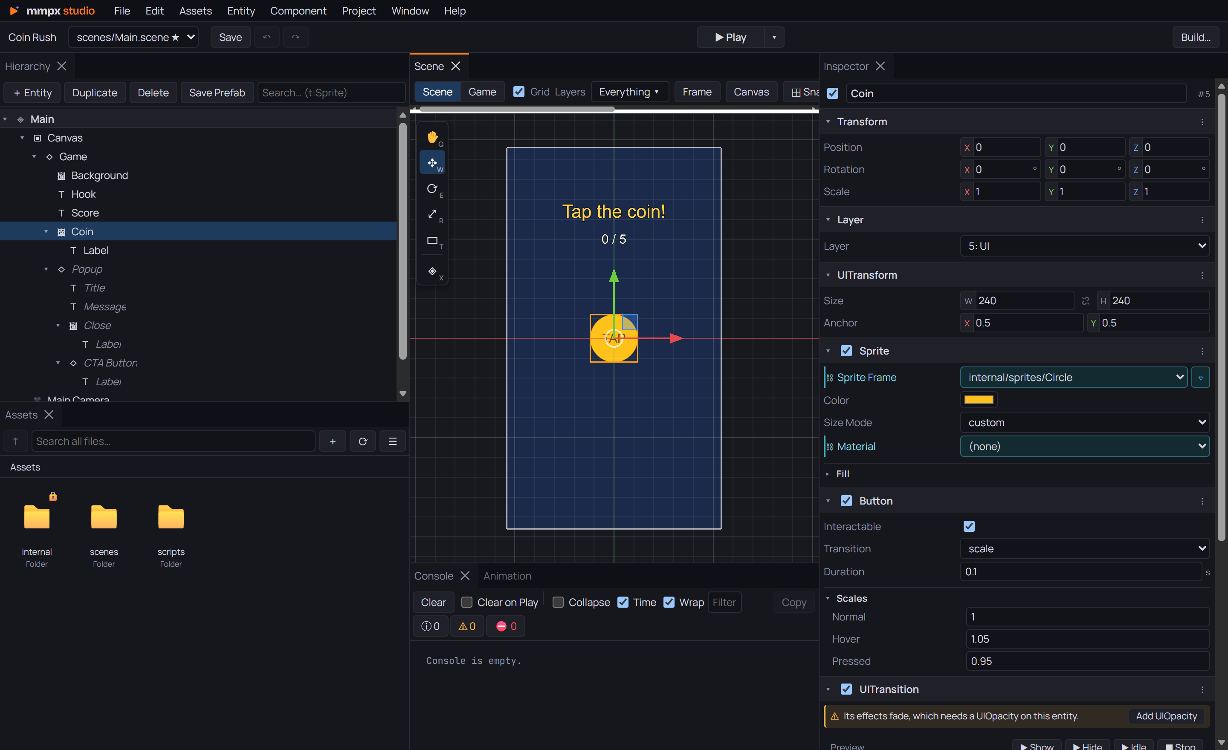Go up one assets folder level
Screen dimensions: 1228x750
[15, 441]
